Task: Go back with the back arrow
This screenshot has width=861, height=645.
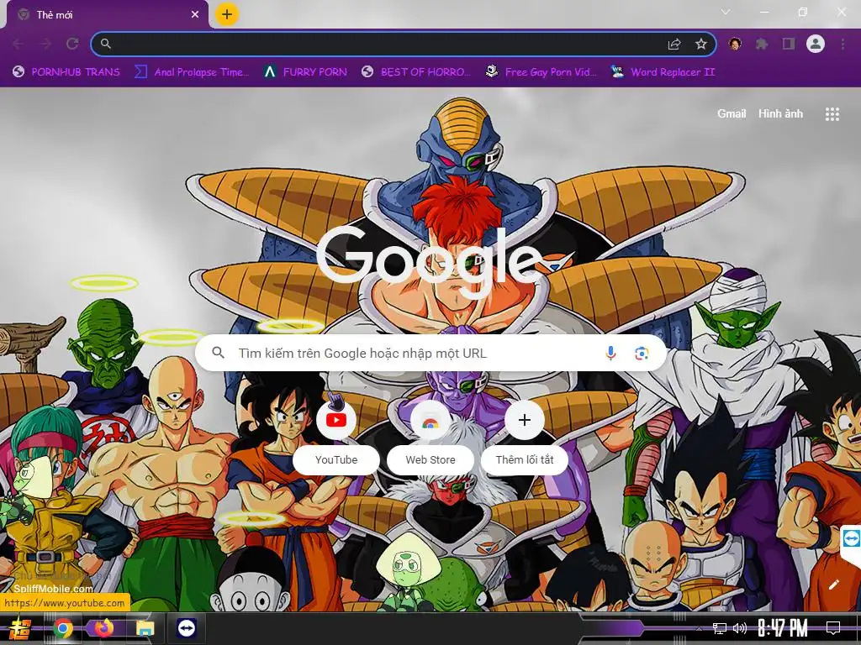Action: pos(18,44)
